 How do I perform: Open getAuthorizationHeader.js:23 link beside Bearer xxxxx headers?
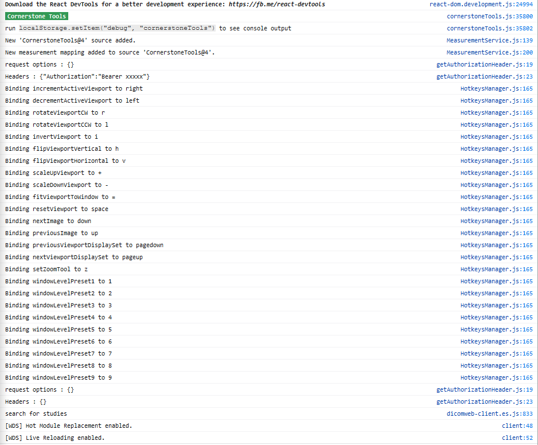click(x=485, y=76)
